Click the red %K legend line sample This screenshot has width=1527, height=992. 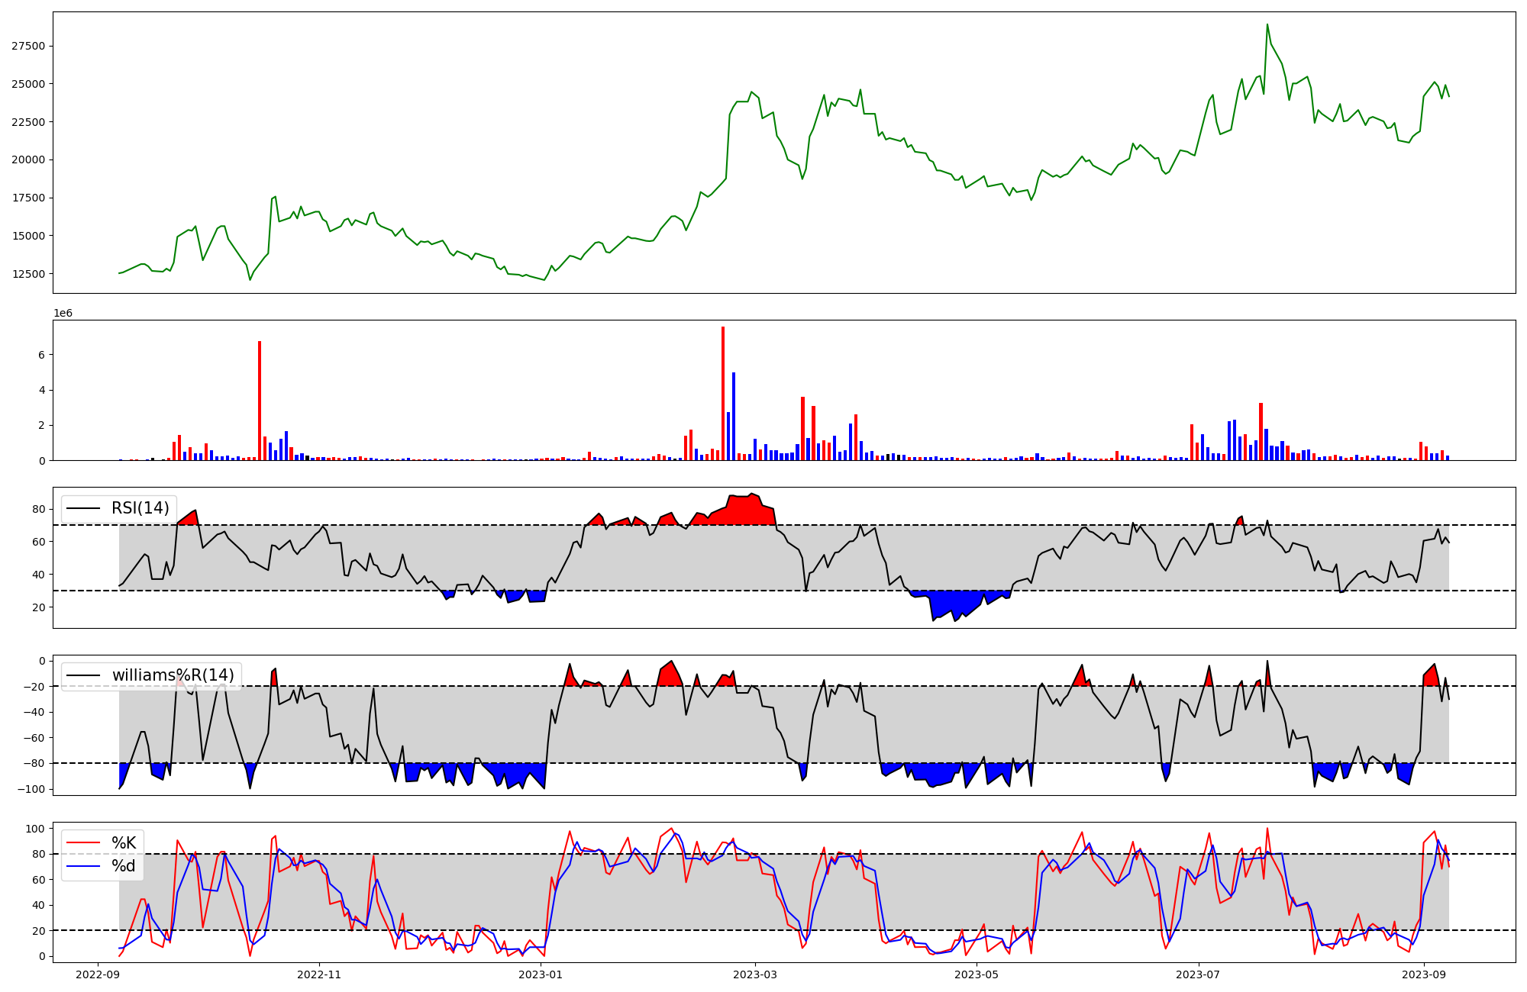tap(84, 842)
